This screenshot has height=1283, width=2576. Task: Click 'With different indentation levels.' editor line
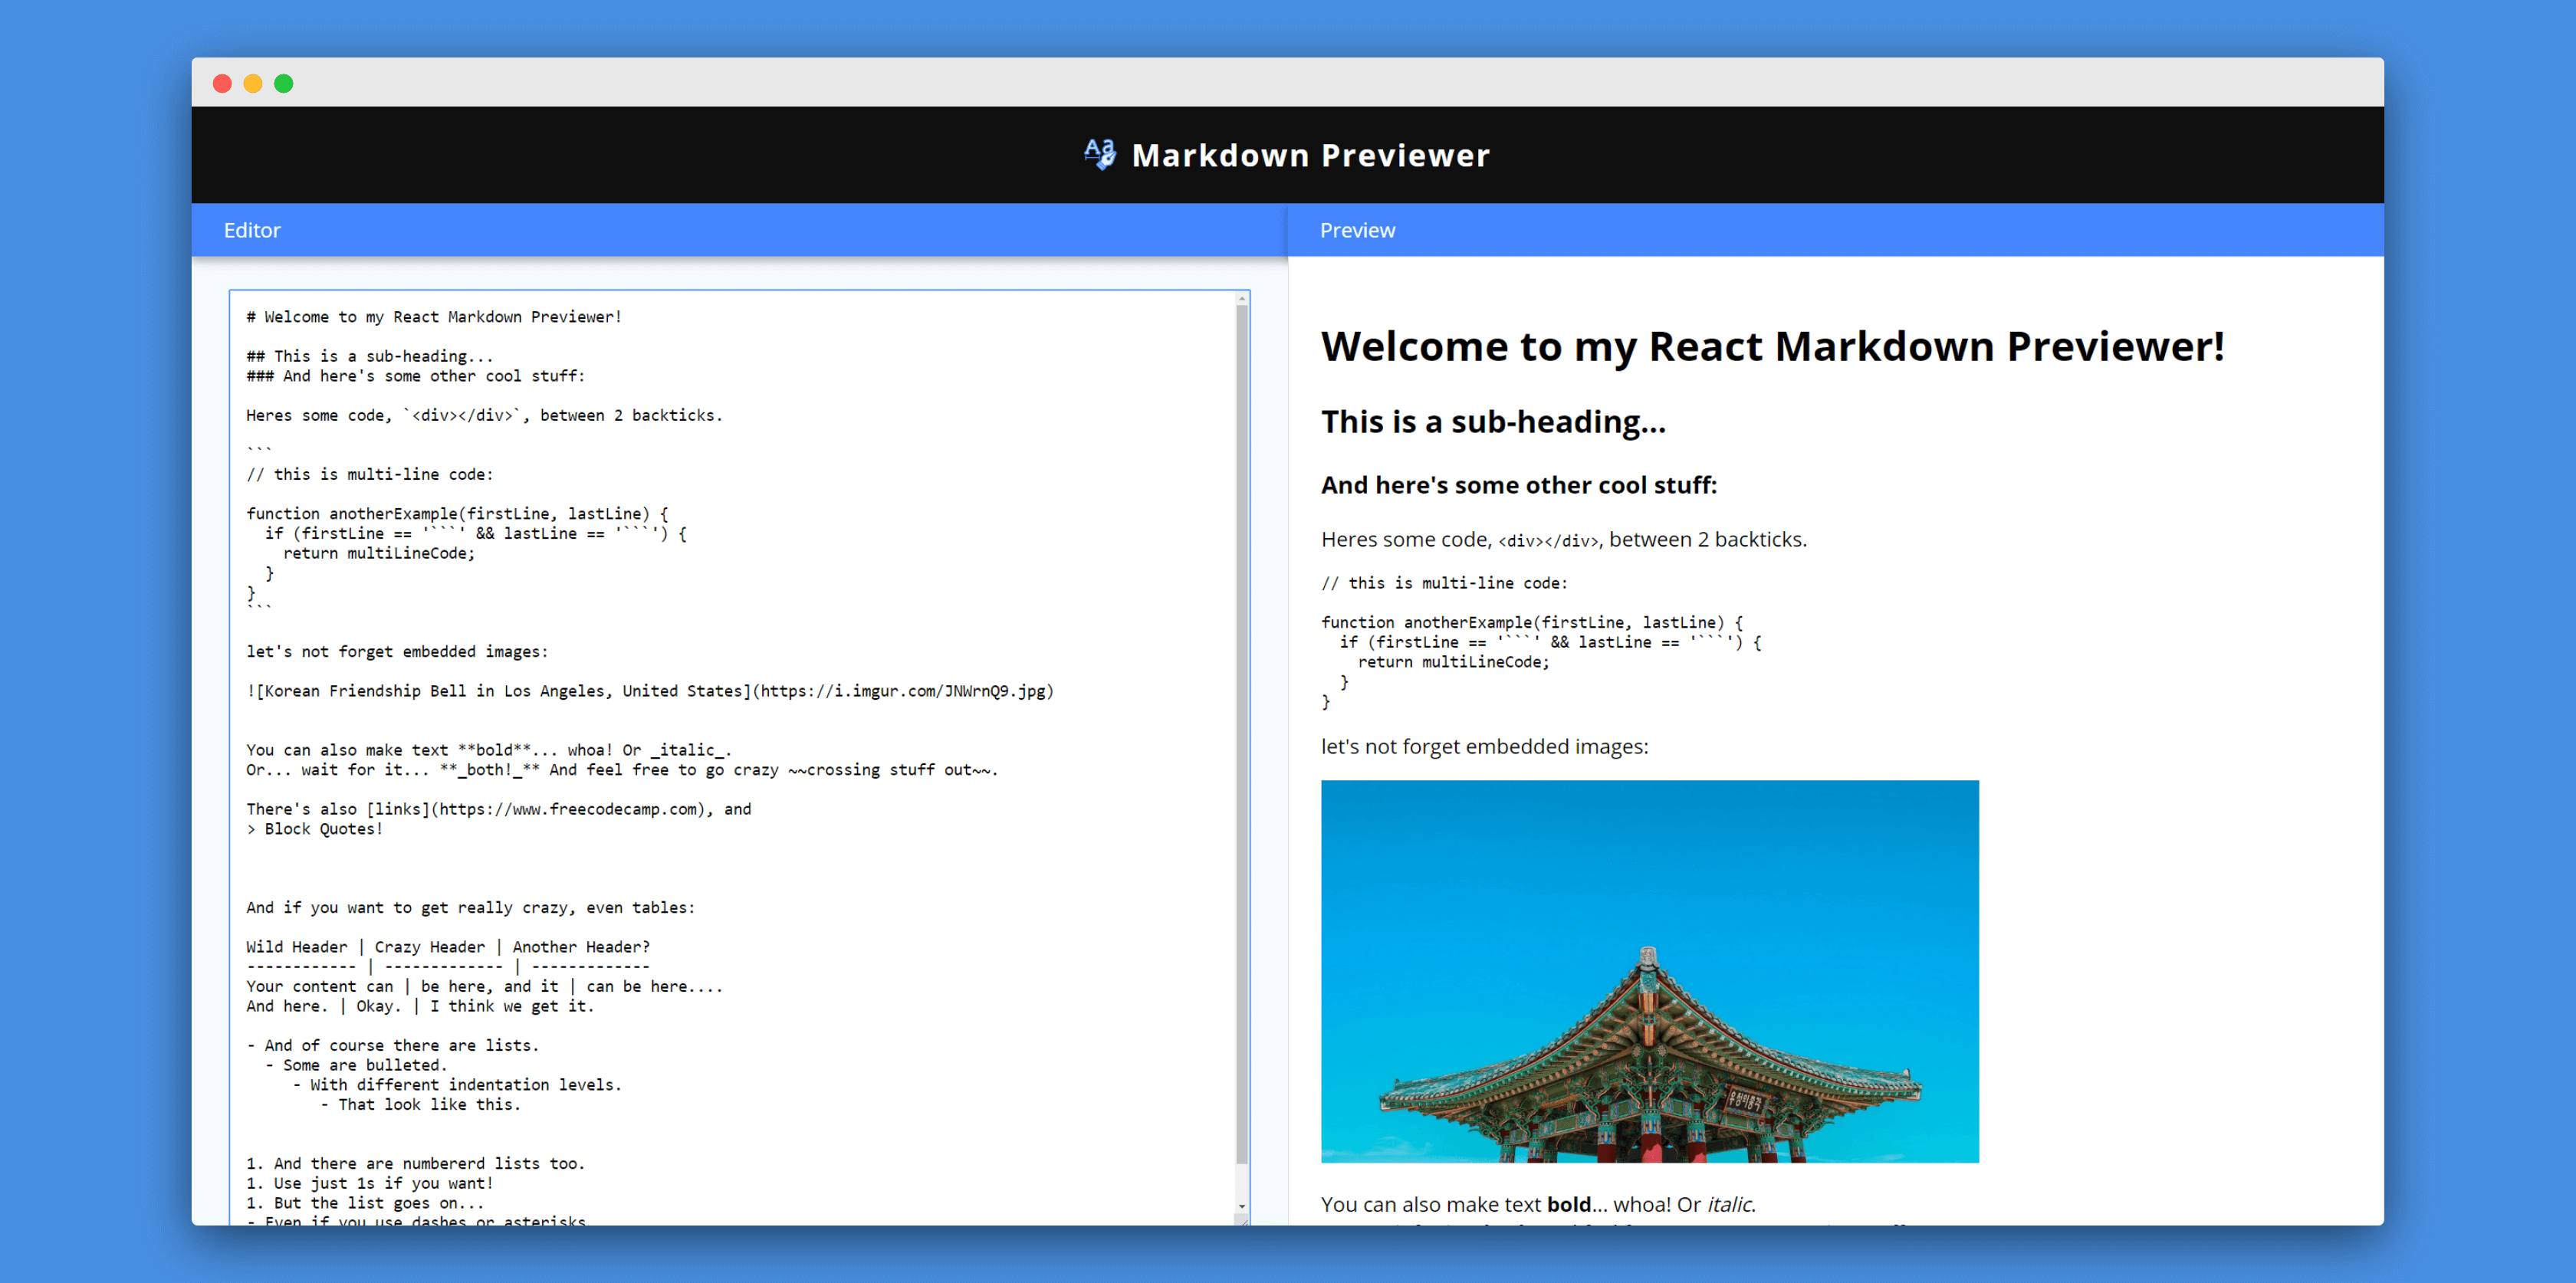click(x=457, y=1085)
